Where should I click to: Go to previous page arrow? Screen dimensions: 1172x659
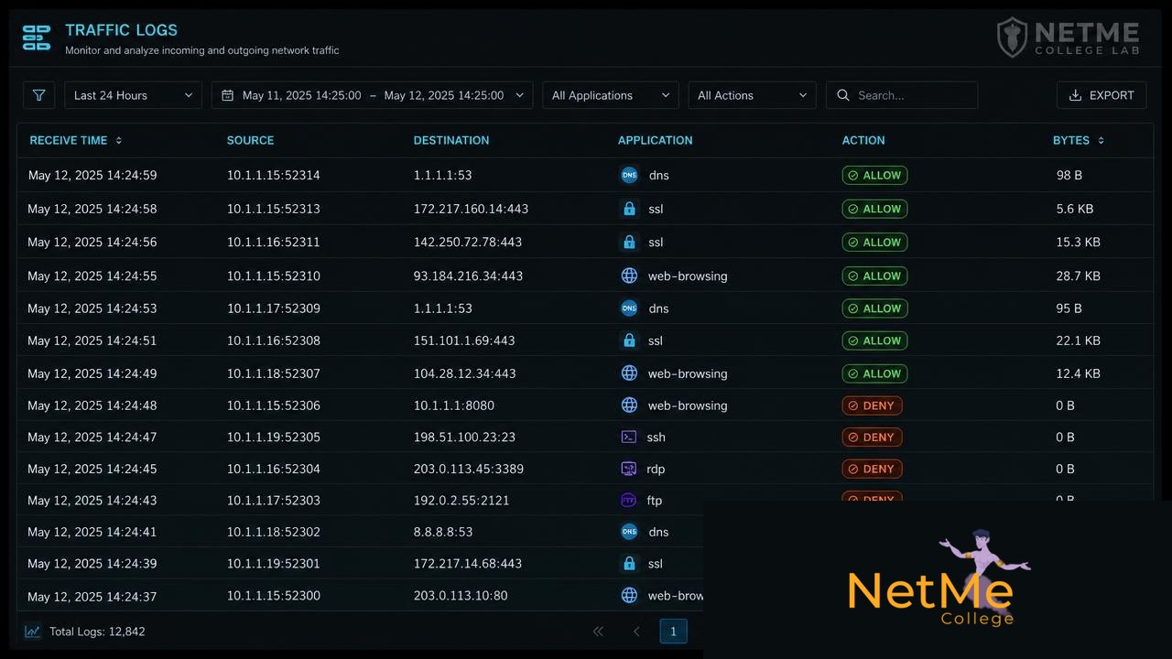click(x=636, y=632)
